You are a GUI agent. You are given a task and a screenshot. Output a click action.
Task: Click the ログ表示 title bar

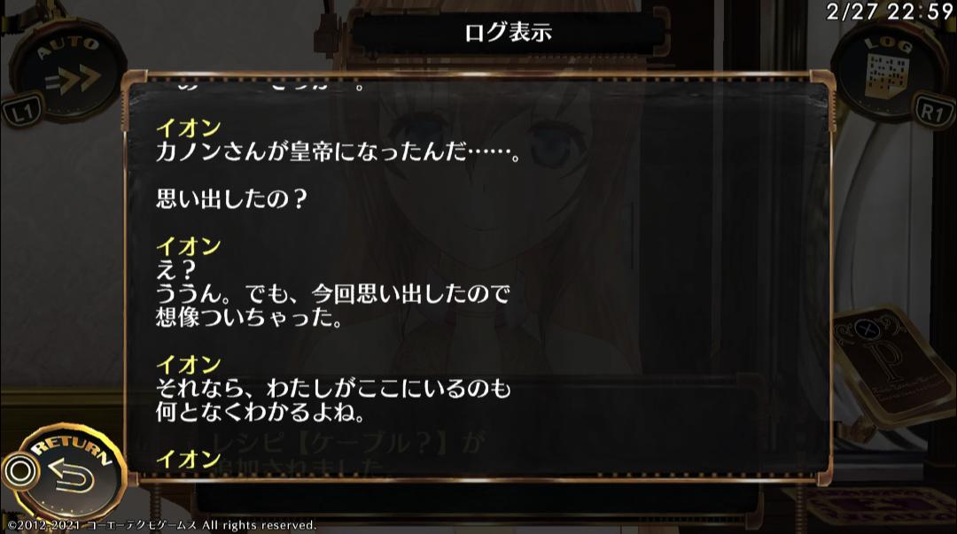click(508, 32)
